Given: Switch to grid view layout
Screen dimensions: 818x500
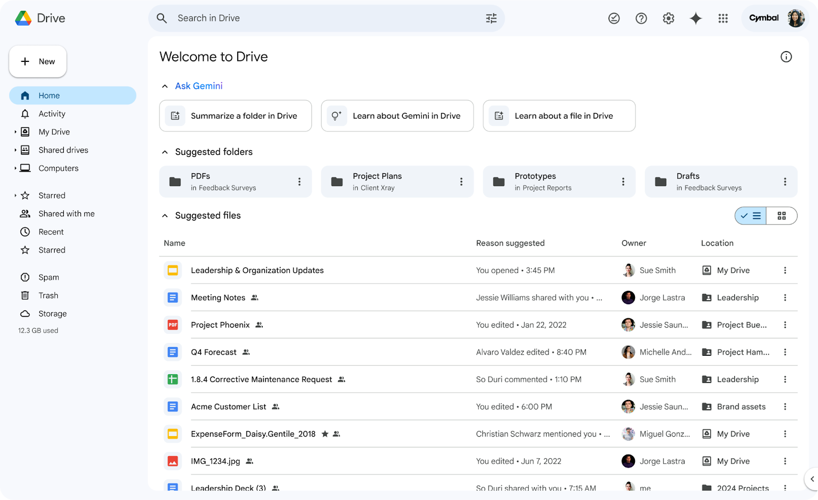Looking at the screenshot, I should tap(782, 215).
